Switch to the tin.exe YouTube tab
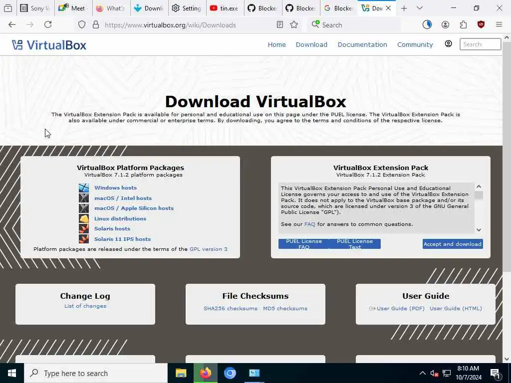Screen dimensions: 511x383 225,8
